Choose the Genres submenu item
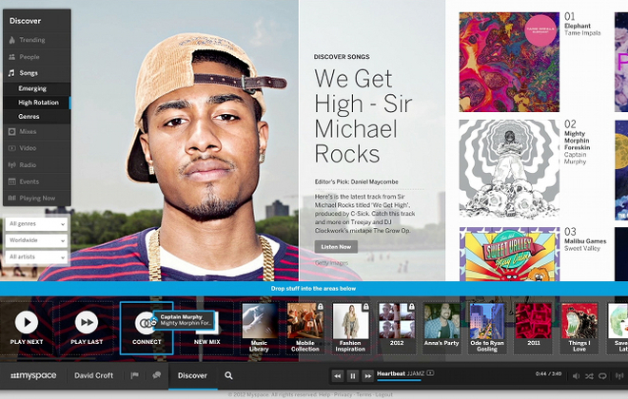The width and height of the screenshot is (628, 399). pos(37,116)
